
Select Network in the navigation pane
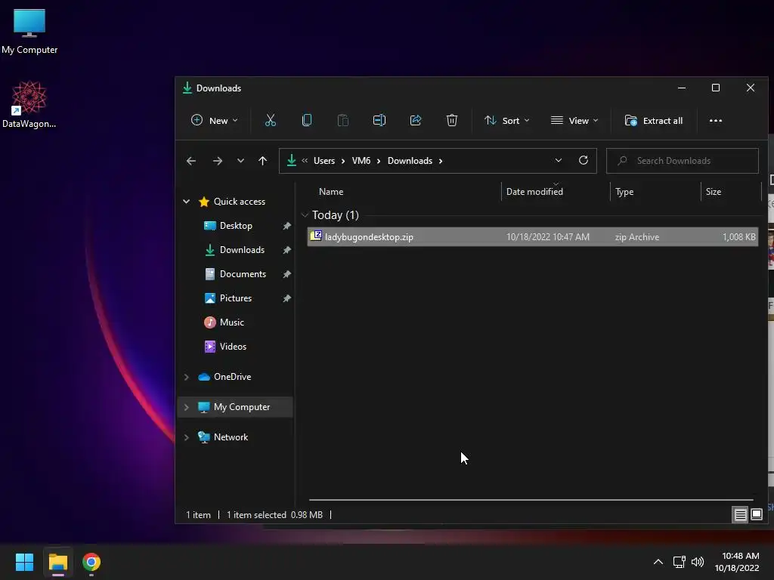click(231, 437)
